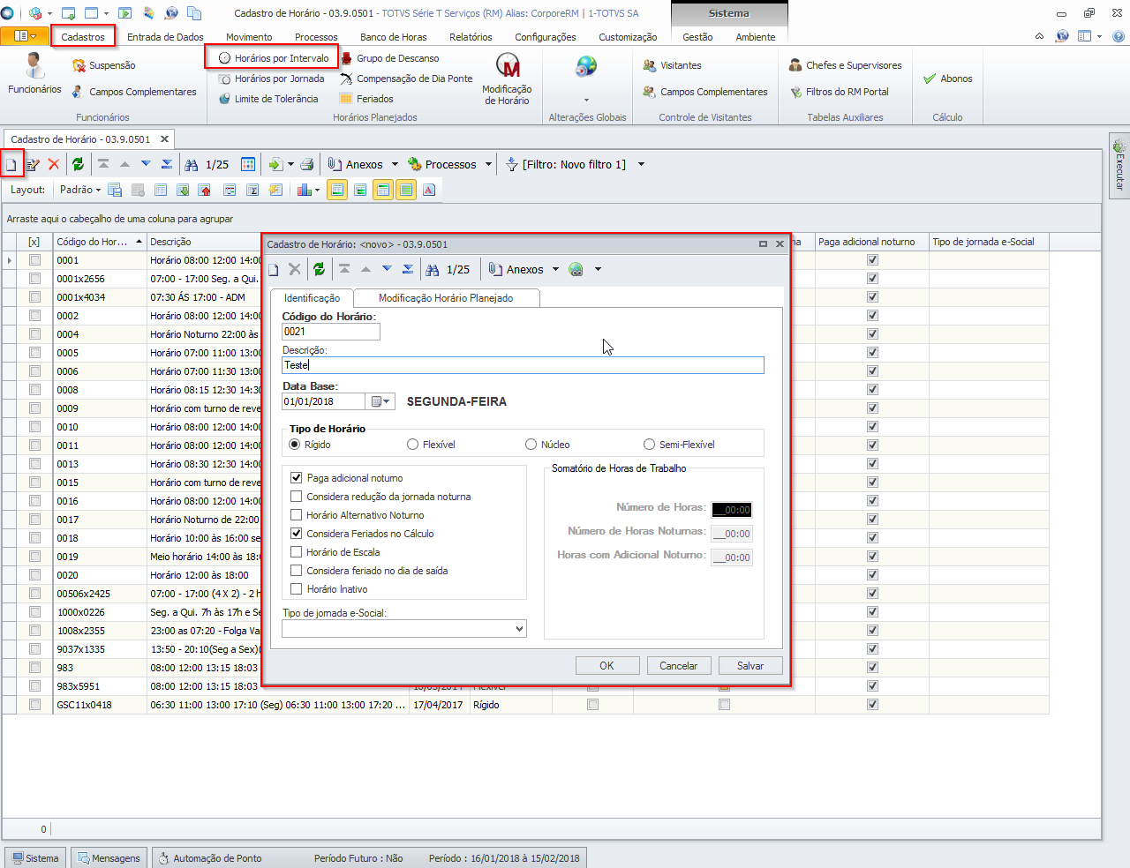This screenshot has height=868, width=1130.
Task: Click Código do Horário field 0021
Action: point(331,332)
